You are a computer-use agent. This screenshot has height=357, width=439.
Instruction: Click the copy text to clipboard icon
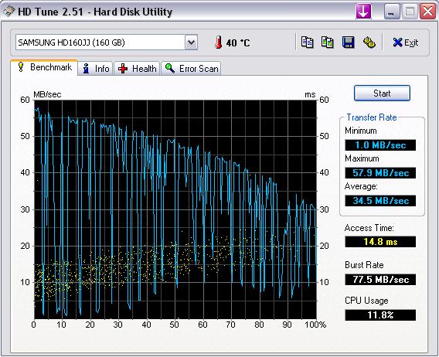(x=307, y=42)
